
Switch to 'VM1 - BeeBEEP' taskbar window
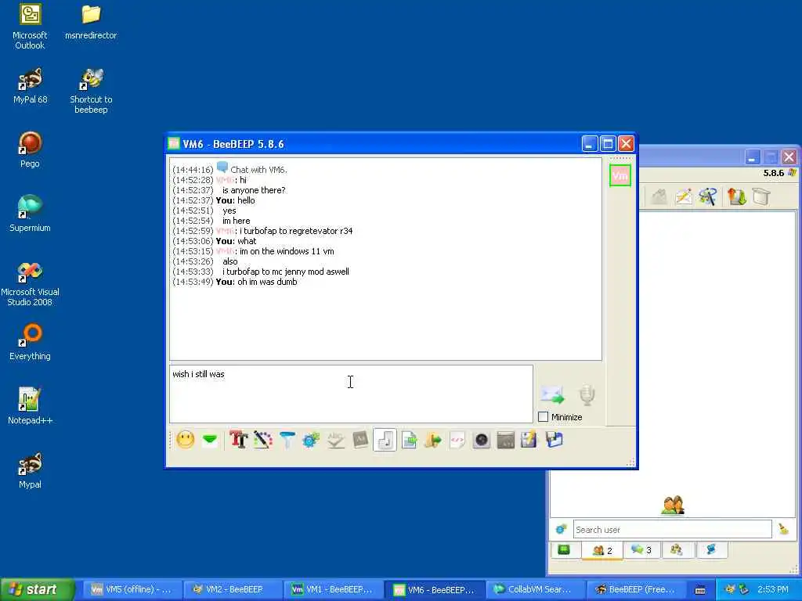tap(331, 589)
